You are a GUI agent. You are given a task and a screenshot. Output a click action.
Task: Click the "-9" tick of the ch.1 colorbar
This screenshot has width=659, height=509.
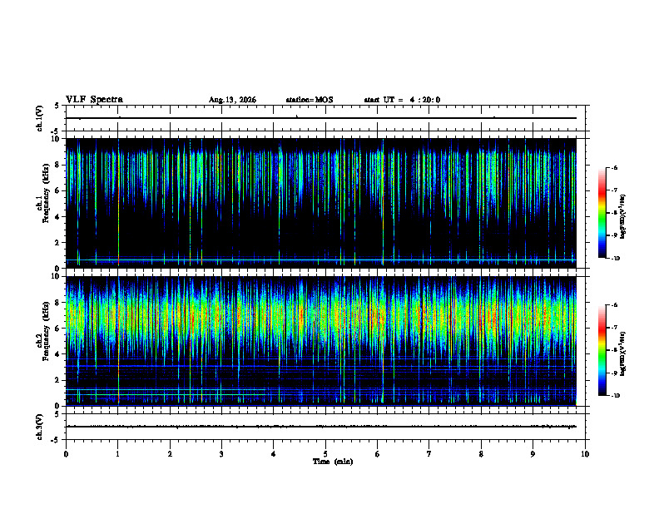click(x=614, y=235)
